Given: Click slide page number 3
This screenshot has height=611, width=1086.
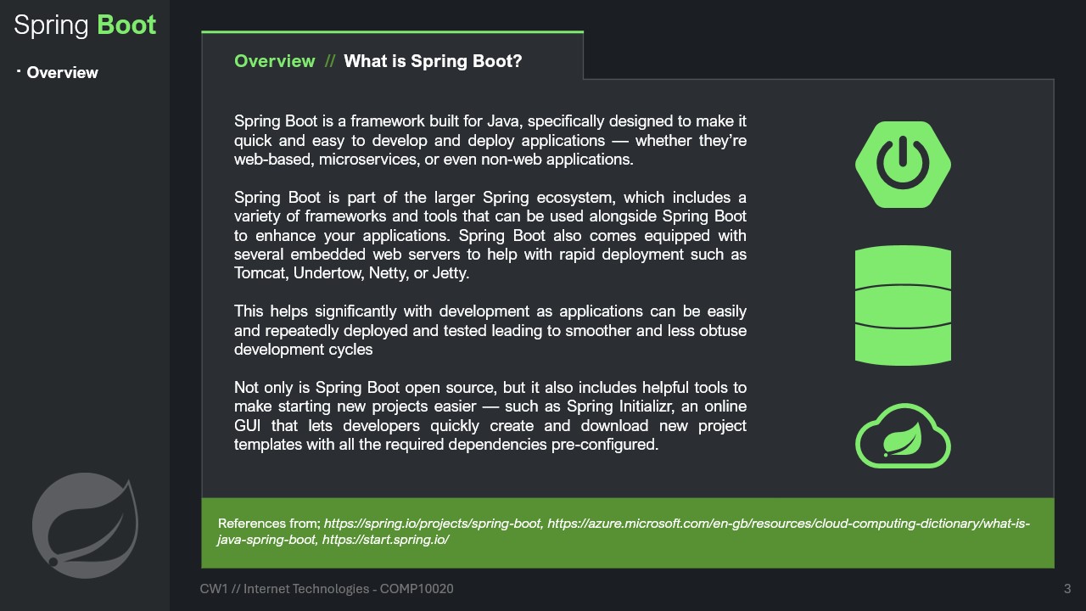Looking at the screenshot, I should pyautogui.click(x=1067, y=588).
